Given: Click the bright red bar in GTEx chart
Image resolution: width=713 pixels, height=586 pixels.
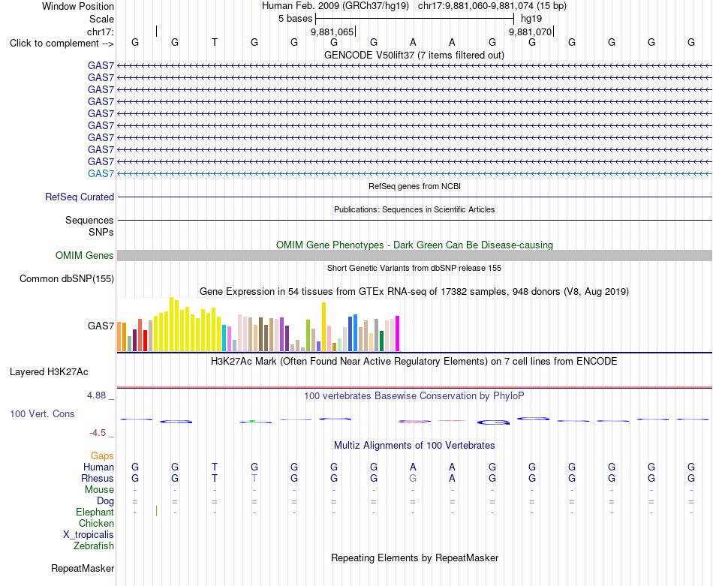Looking at the screenshot, I should point(145,341).
